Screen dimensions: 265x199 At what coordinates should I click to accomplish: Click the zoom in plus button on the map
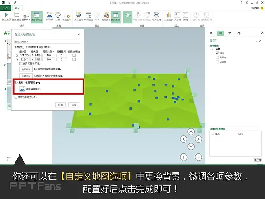click(184, 157)
